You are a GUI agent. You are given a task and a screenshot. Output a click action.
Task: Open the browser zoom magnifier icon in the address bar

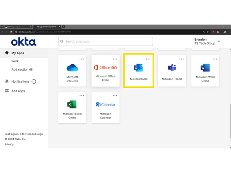pos(204,32)
